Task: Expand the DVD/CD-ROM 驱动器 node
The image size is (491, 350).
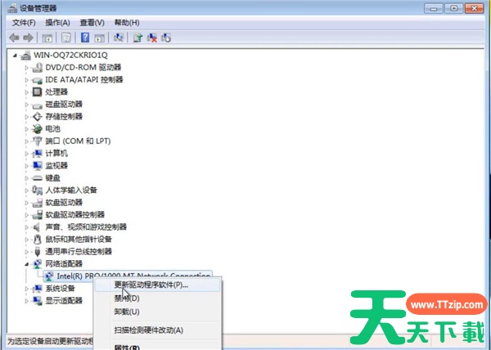Action: 27,68
